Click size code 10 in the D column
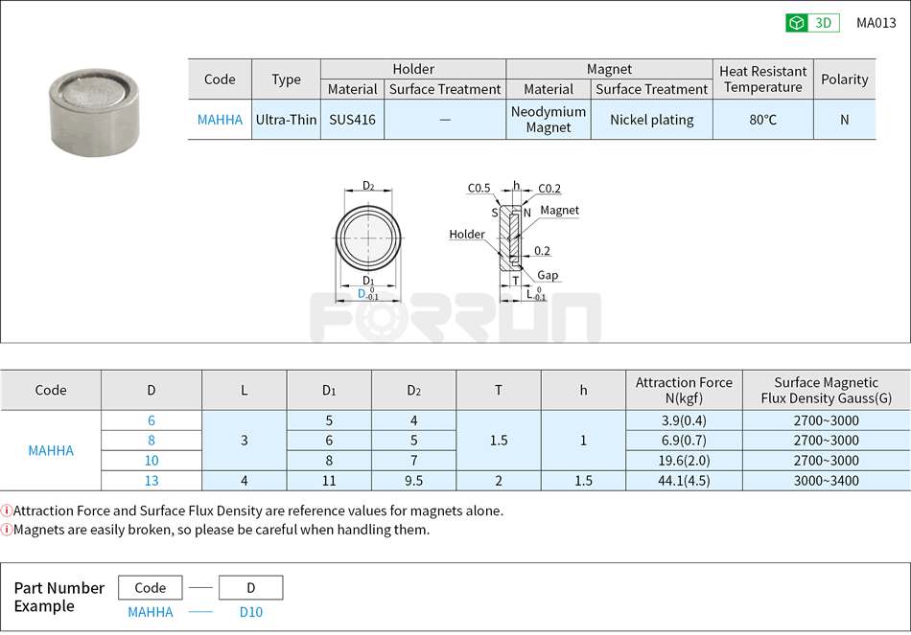 151,460
